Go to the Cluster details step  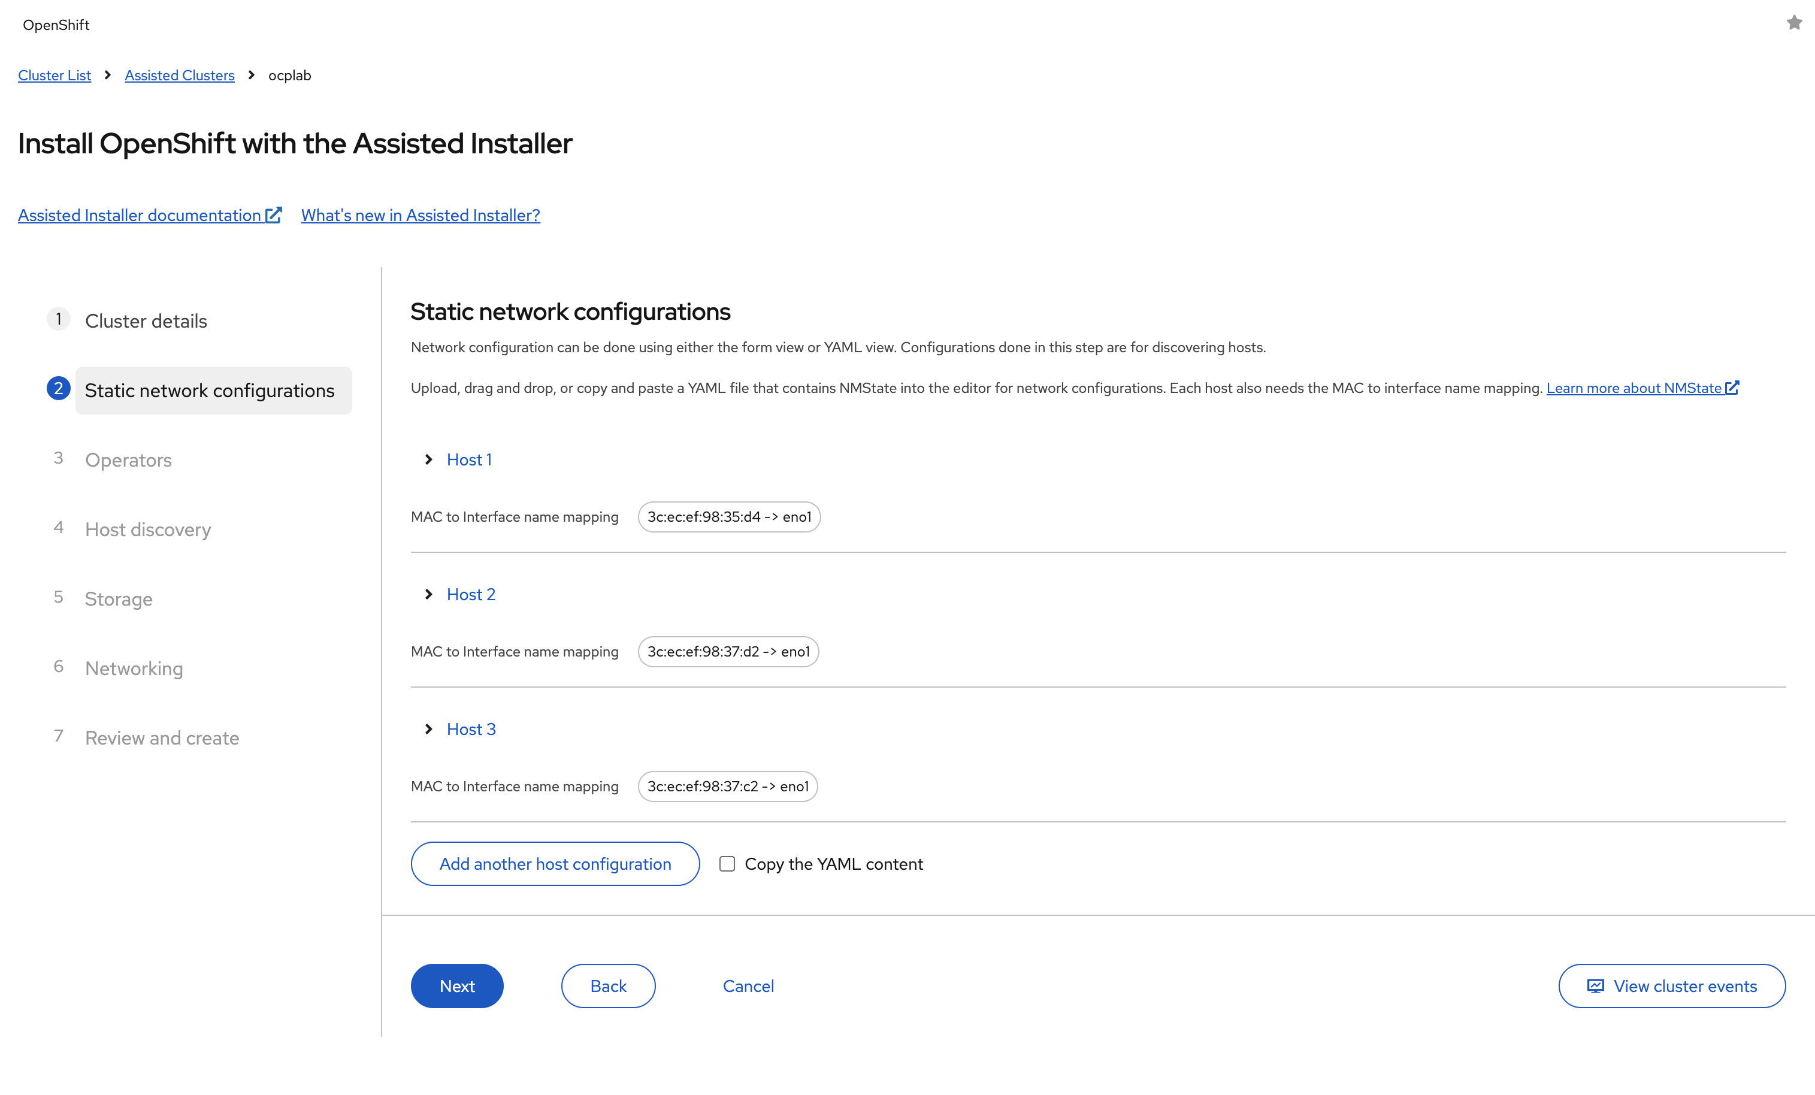[x=146, y=321]
